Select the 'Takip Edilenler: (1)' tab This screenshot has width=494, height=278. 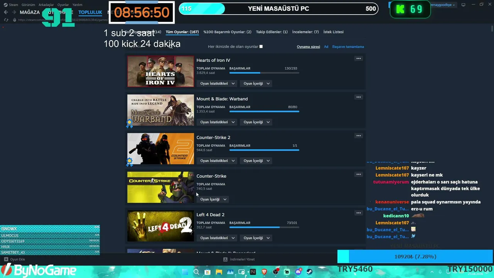click(x=272, y=32)
